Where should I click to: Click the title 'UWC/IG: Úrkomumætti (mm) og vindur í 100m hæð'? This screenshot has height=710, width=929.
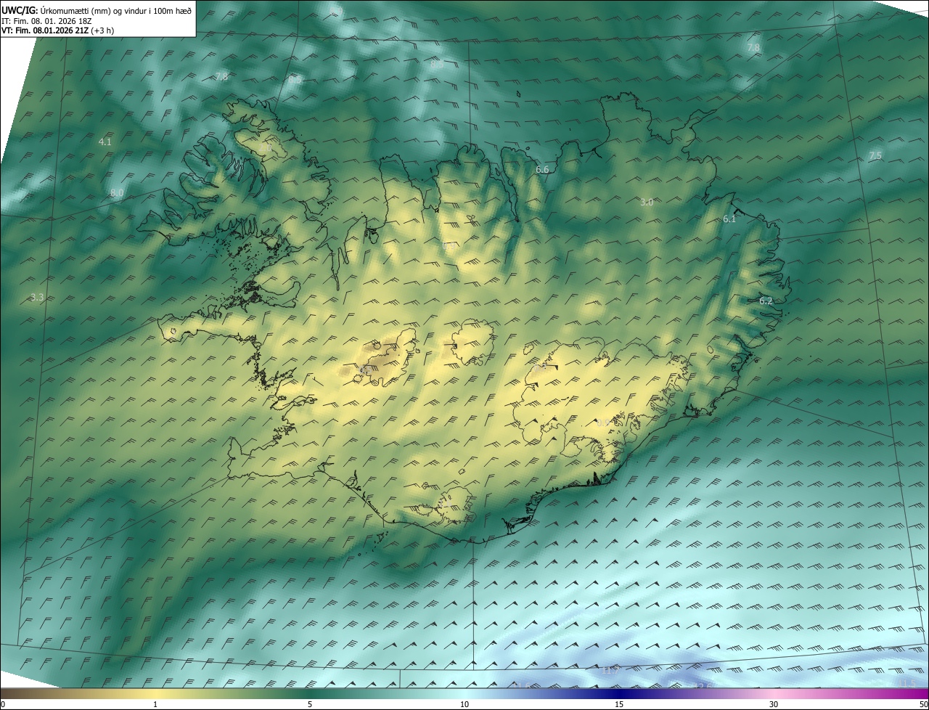click(97, 9)
